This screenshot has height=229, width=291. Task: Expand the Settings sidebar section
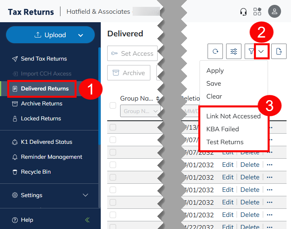85,195
